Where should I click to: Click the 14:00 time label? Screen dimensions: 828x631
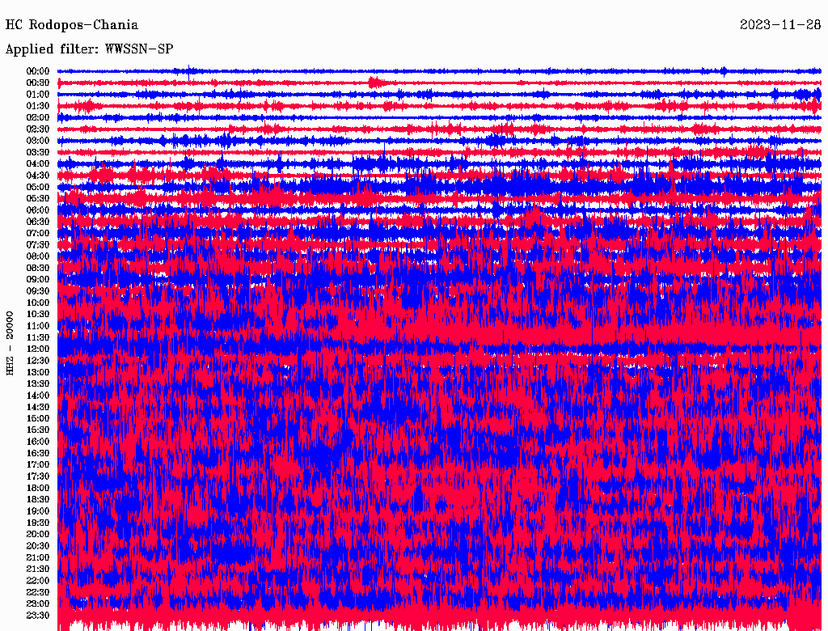38,396
